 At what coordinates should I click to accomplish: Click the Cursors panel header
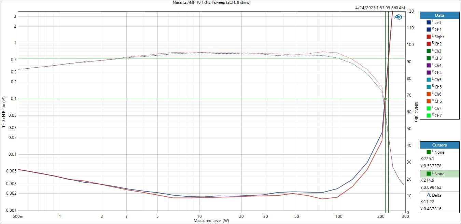click(439, 145)
